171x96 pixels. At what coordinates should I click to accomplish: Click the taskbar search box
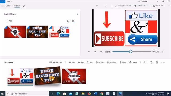point(27,94)
